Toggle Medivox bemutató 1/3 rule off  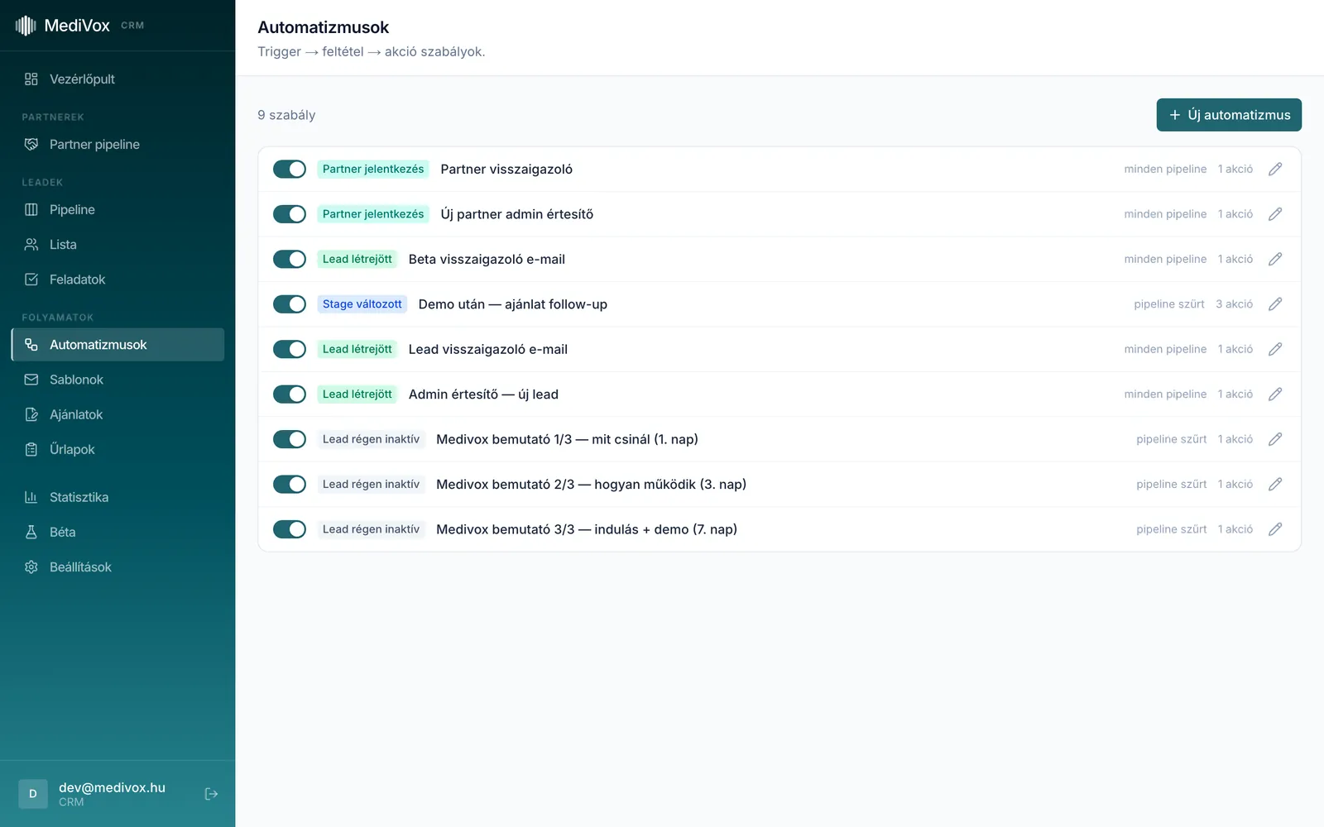point(290,439)
